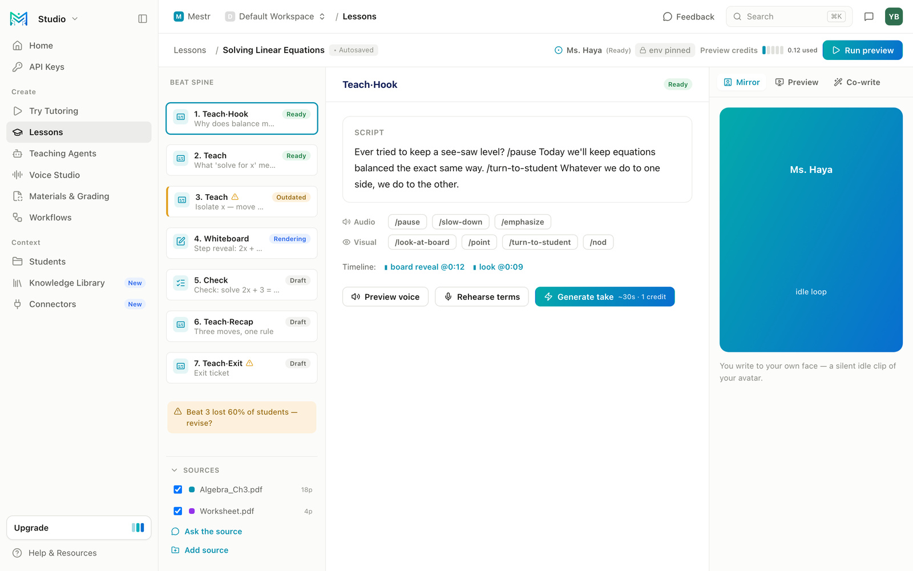Select beat 4. Whiteboard
Screen dimensions: 913x571
pyautogui.click(x=242, y=243)
